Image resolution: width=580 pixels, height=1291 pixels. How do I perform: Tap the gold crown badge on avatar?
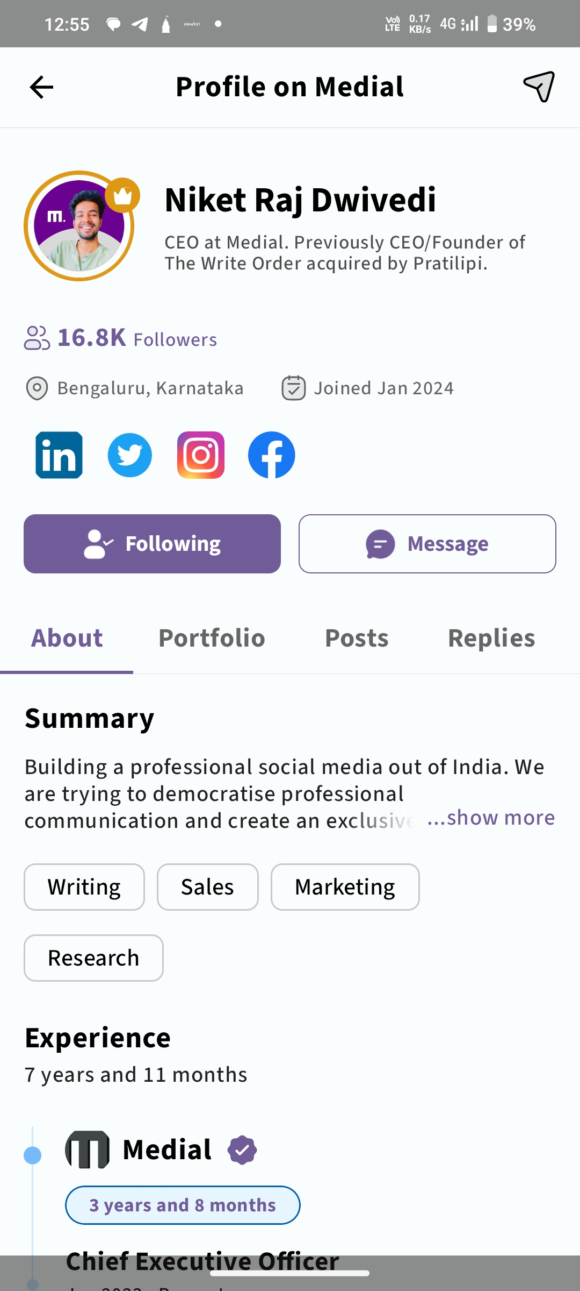tap(122, 196)
